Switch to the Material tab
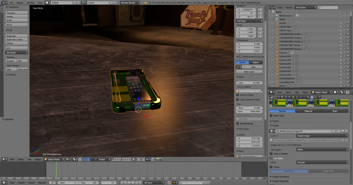 pos(308,111)
